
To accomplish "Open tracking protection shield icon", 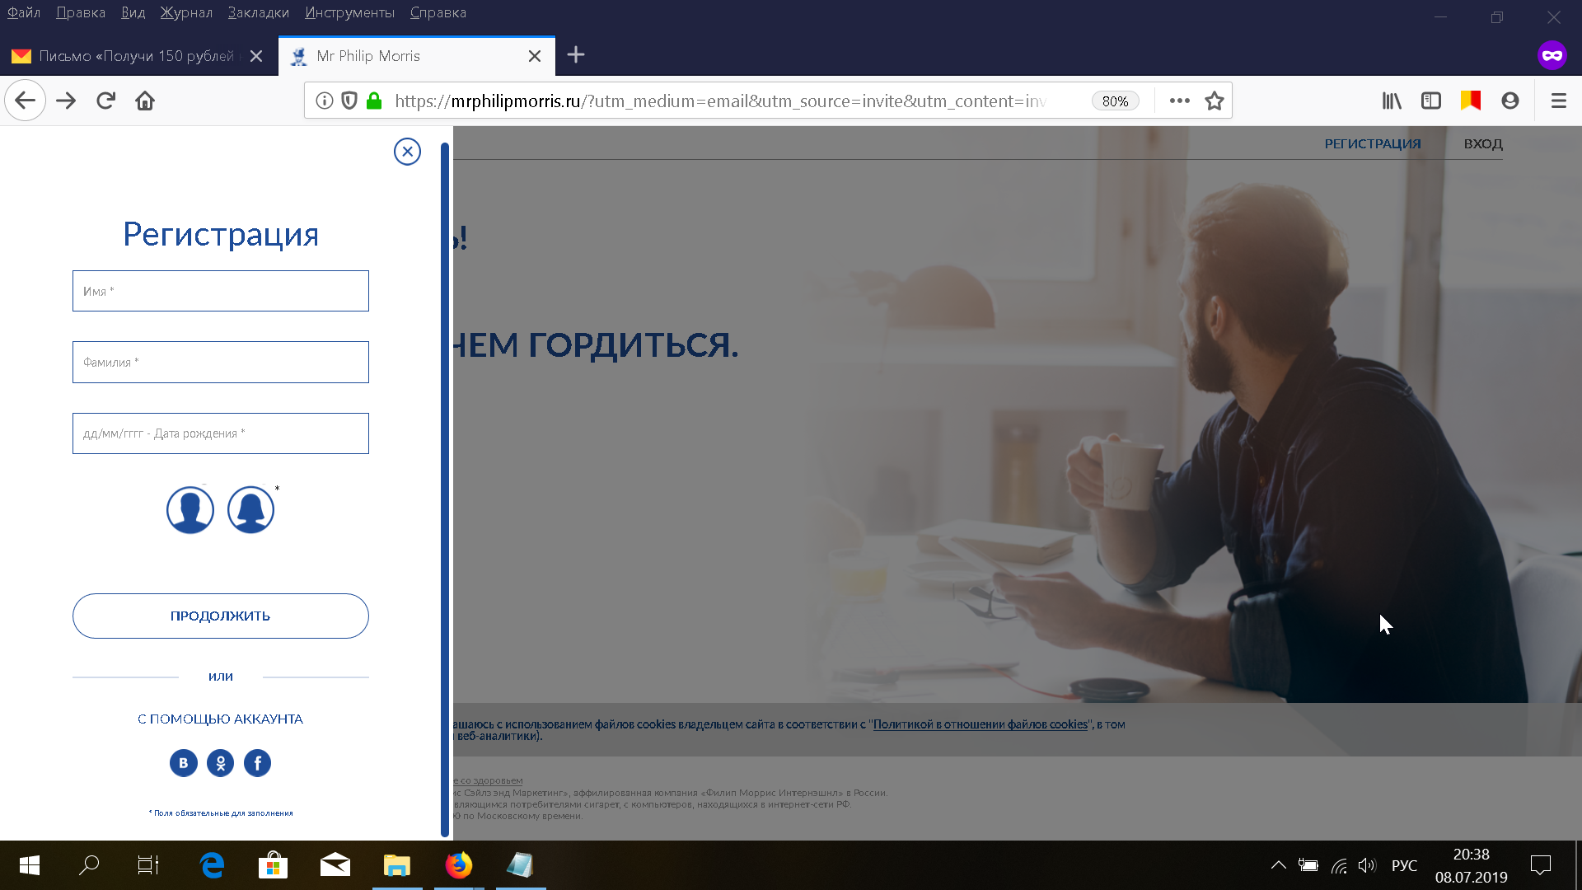I will pos(349,101).
